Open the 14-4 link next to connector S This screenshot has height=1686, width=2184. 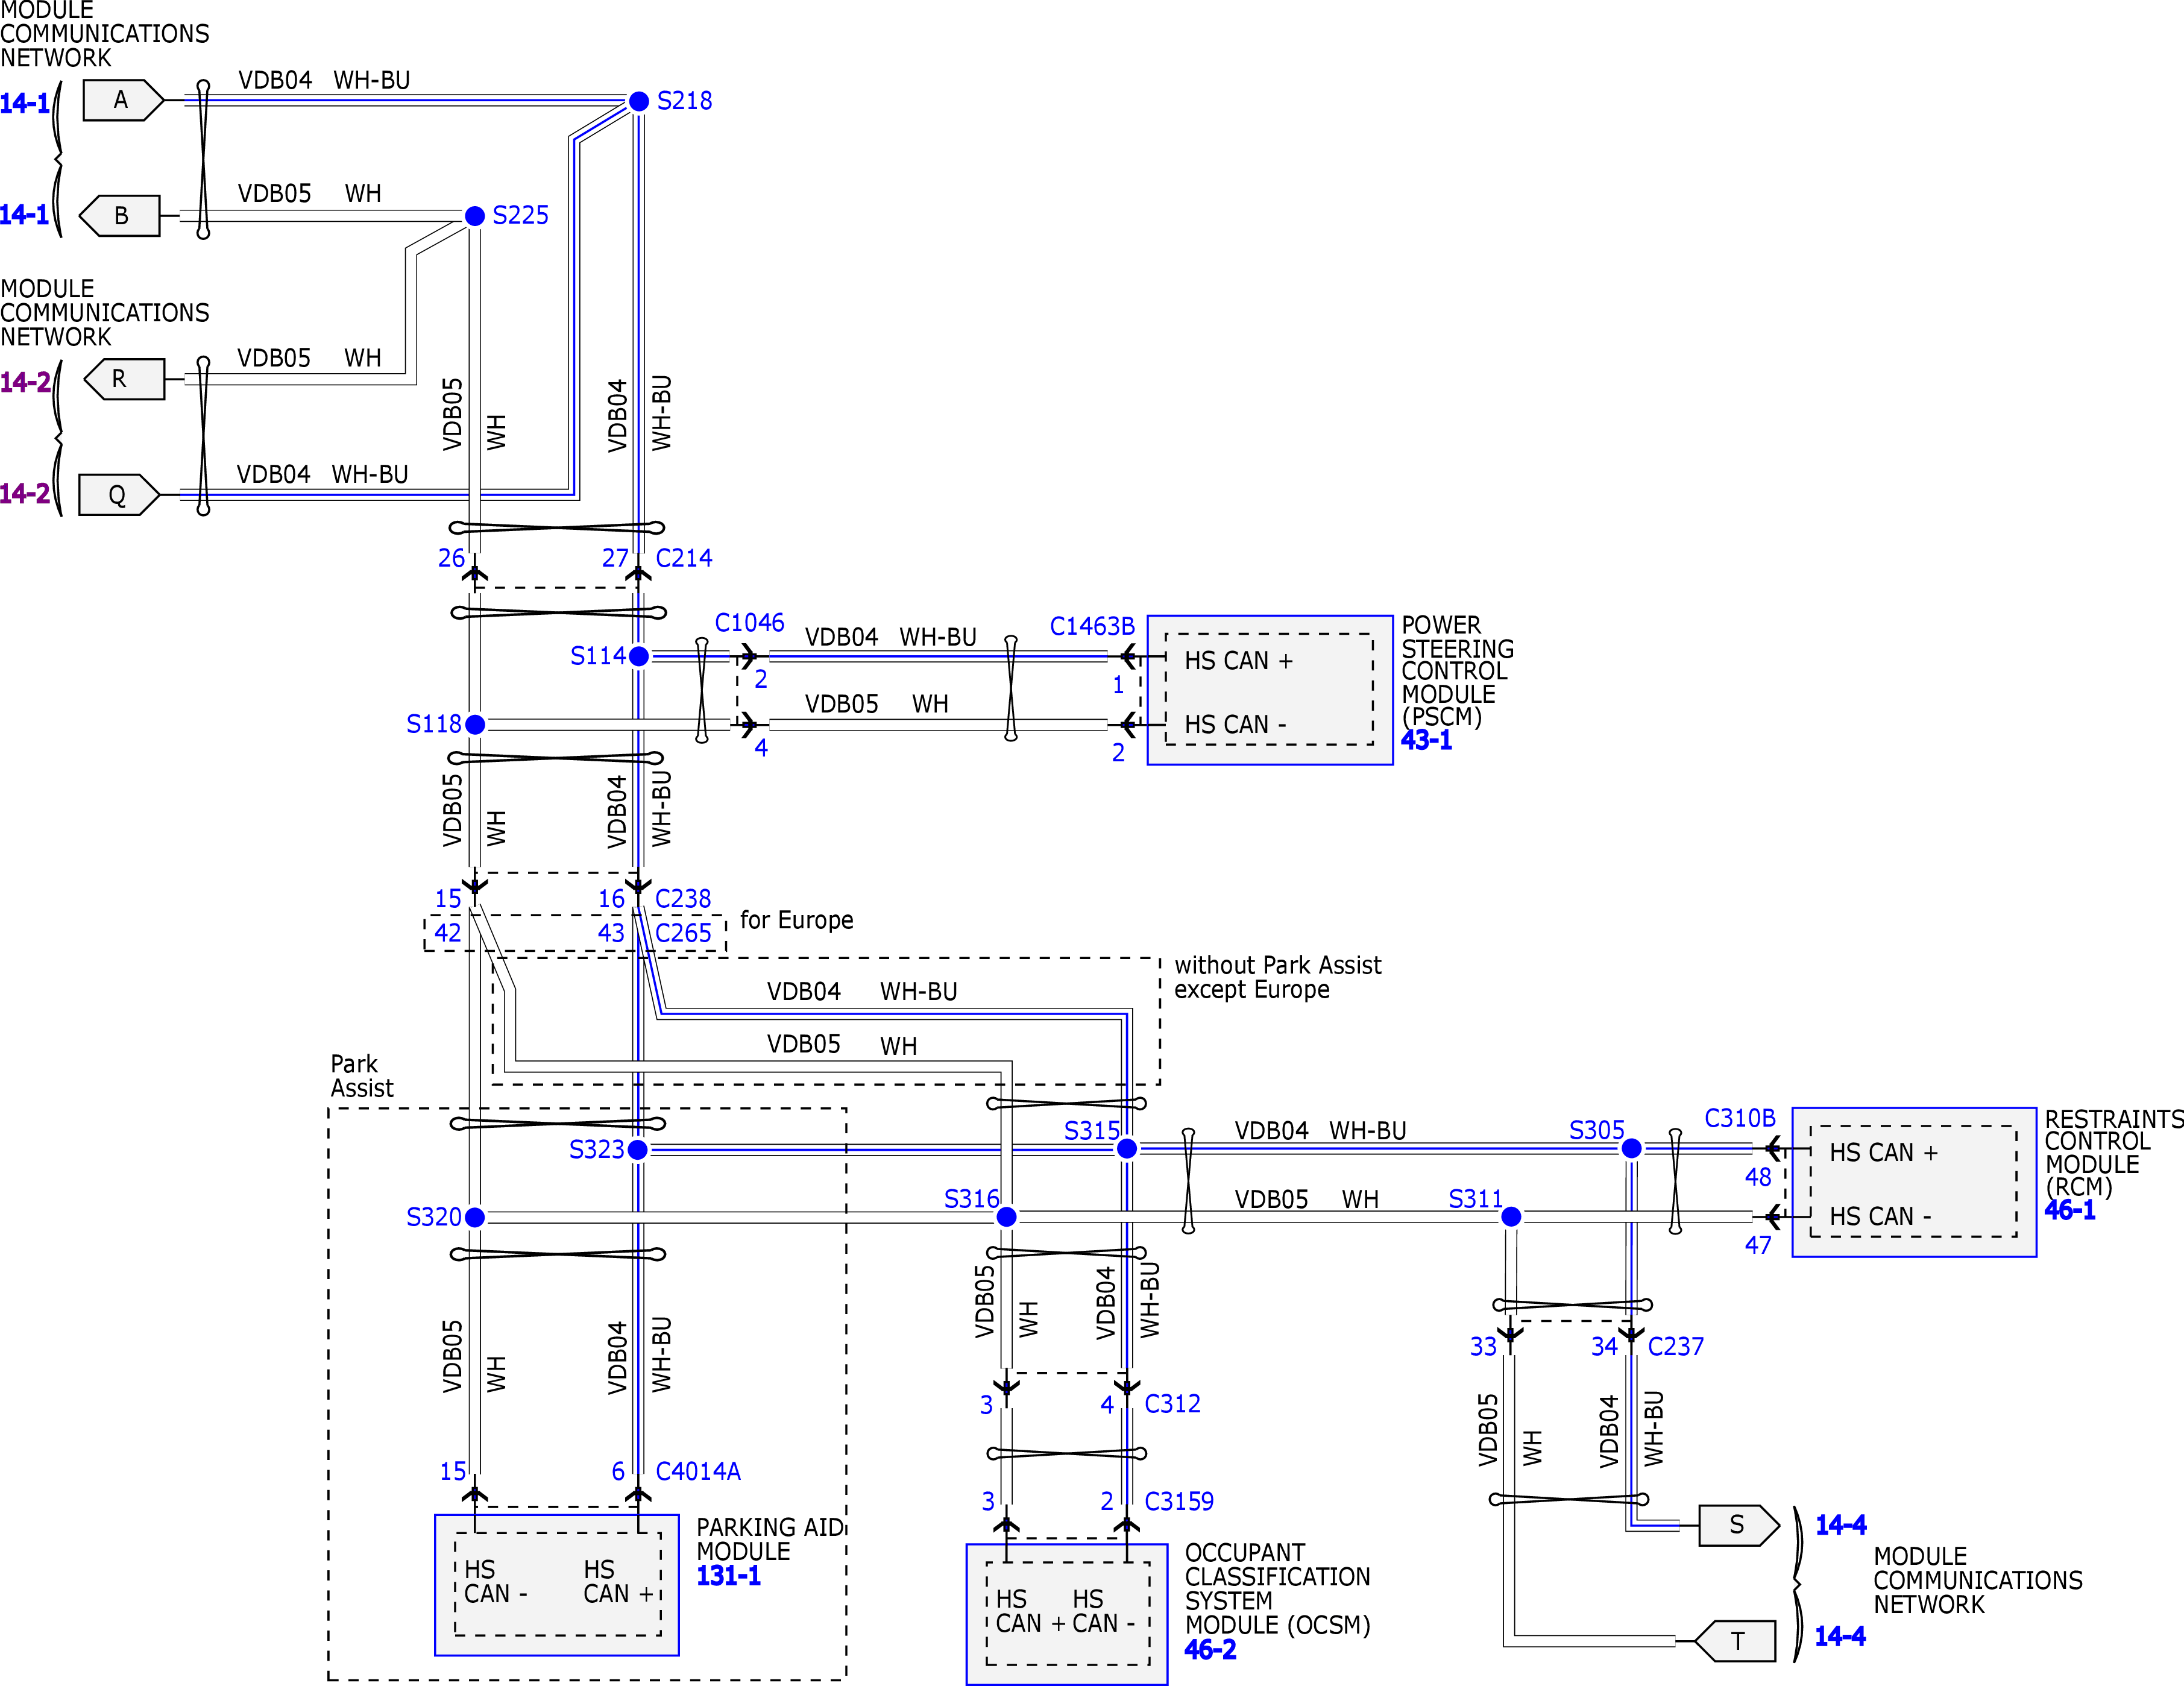click(1841, 1525)
